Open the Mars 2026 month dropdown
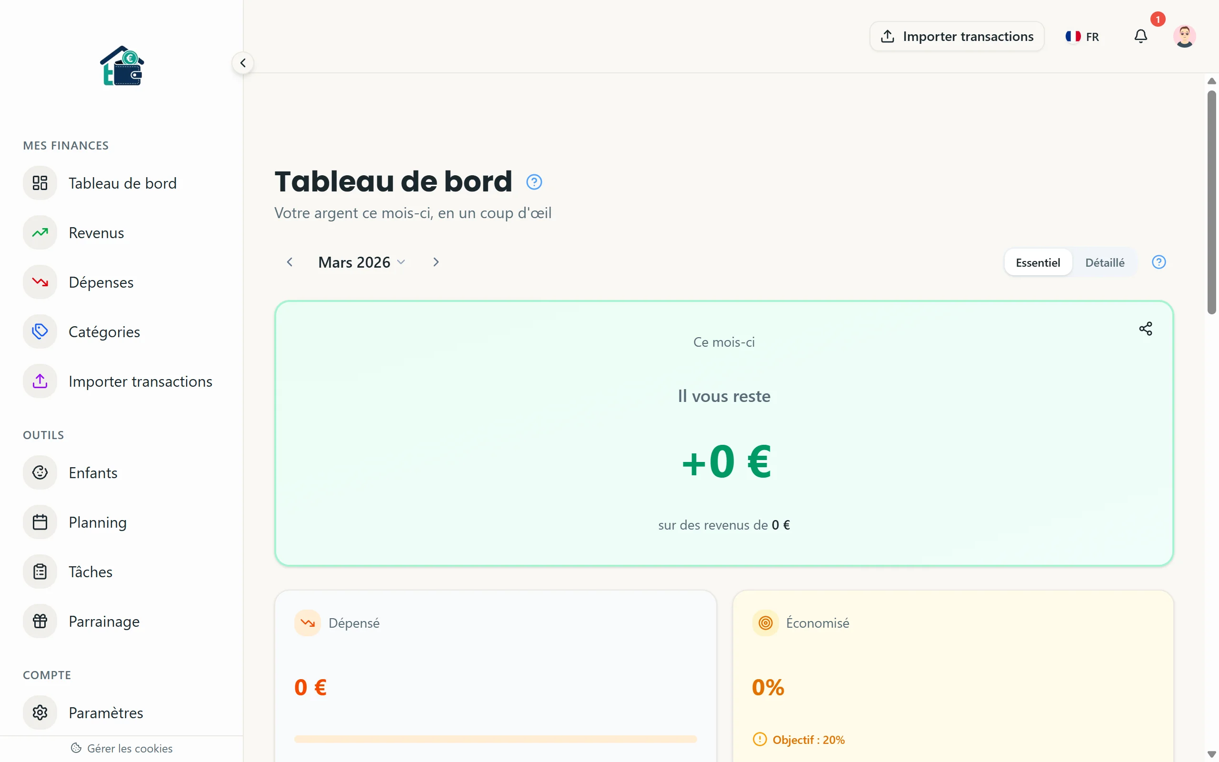The image size is (1219, 762). click(x=361, y=262)
